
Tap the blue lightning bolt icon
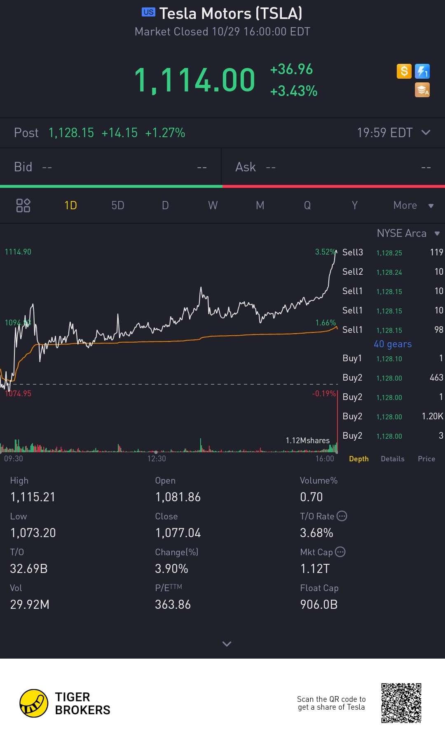422,71
